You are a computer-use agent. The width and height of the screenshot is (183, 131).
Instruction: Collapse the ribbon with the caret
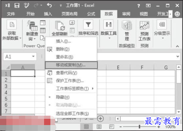pyautogui.click(x=177, y=46)
